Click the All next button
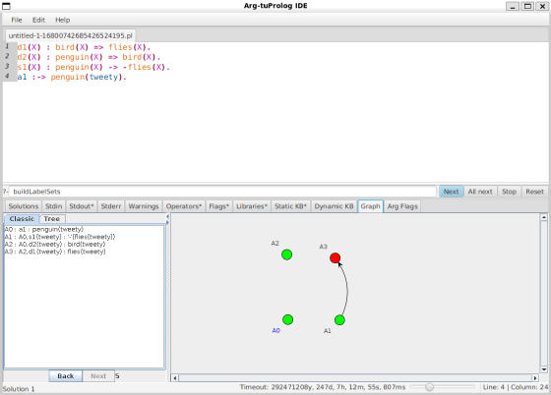This screenshot has width=551, height=395. click(x=480, y=192)
